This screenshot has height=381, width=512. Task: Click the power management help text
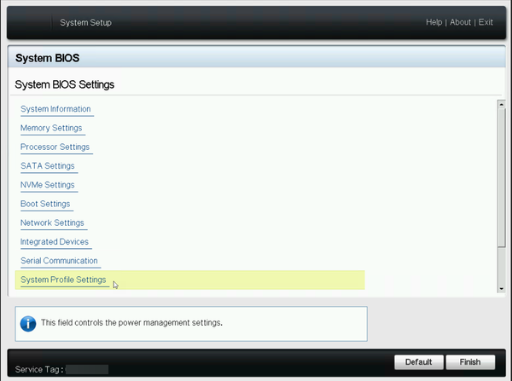pos(131,322)
